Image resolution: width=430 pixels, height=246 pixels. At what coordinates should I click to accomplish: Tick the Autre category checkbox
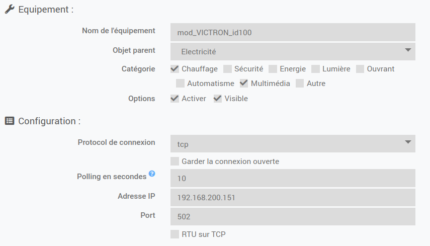click(x=300, y=84)
